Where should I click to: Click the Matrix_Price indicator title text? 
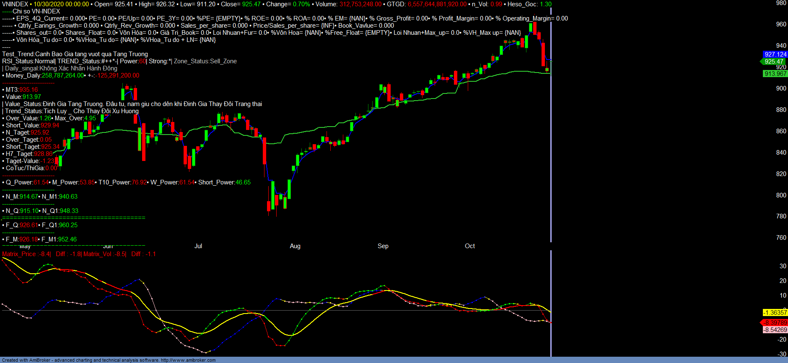pos(19,254)
